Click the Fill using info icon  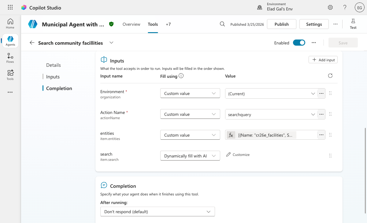181,76
